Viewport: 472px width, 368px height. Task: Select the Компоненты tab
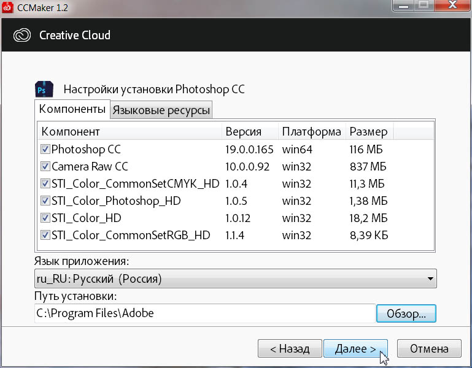click(72, 109)
